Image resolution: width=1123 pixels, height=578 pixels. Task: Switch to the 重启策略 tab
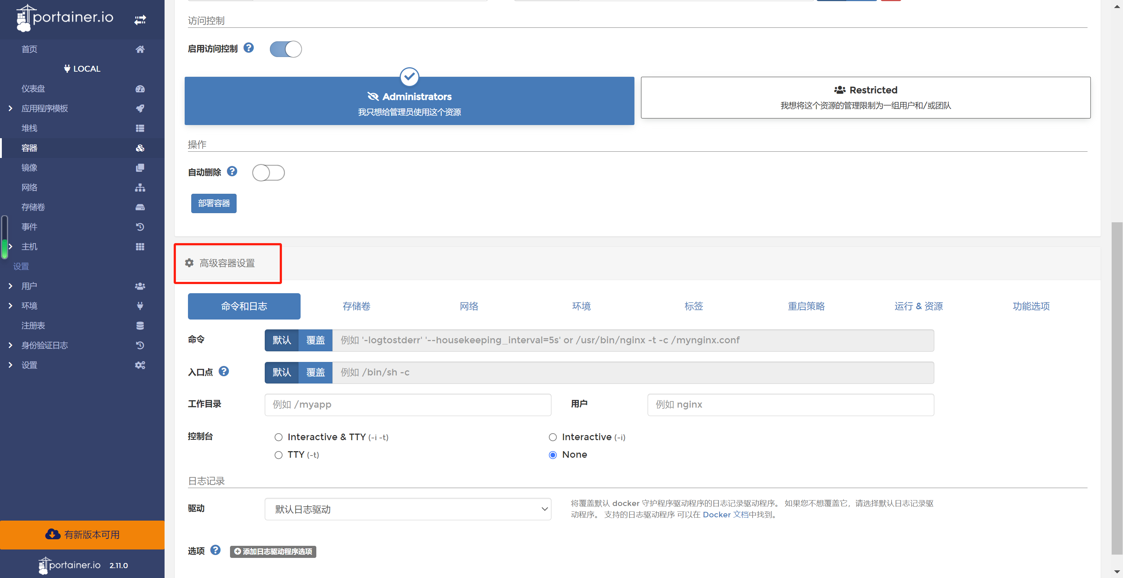pos(806,306)
